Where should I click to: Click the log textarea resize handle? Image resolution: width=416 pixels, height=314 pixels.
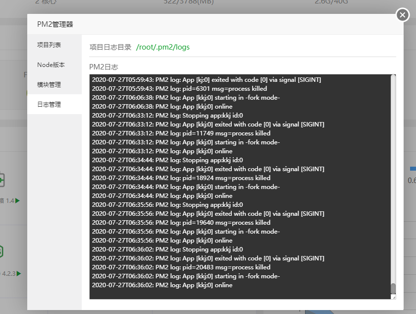tap(394, 297)
